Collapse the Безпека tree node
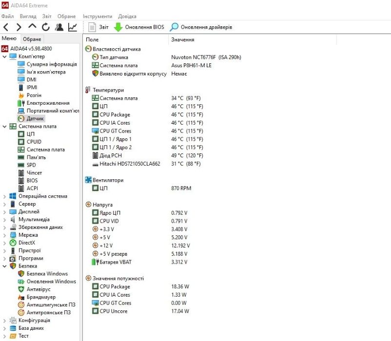Screen dimensions: 391x341 pyautogui.click(x=4, y=266)
